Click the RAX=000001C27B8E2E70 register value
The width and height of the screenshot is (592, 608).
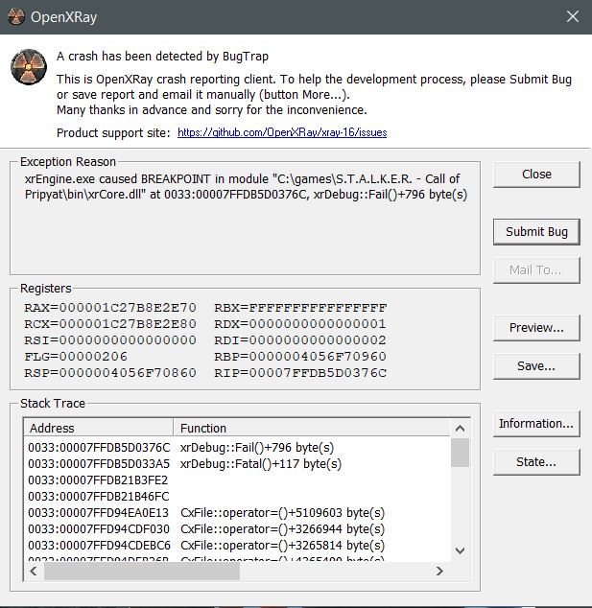point(110,308)
